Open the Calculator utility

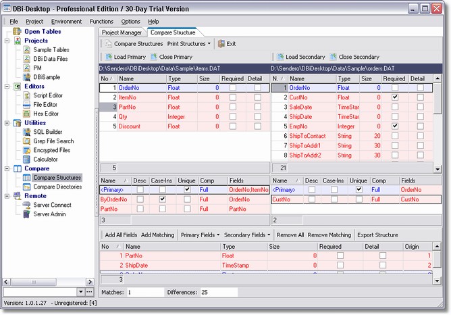point(28,159)
